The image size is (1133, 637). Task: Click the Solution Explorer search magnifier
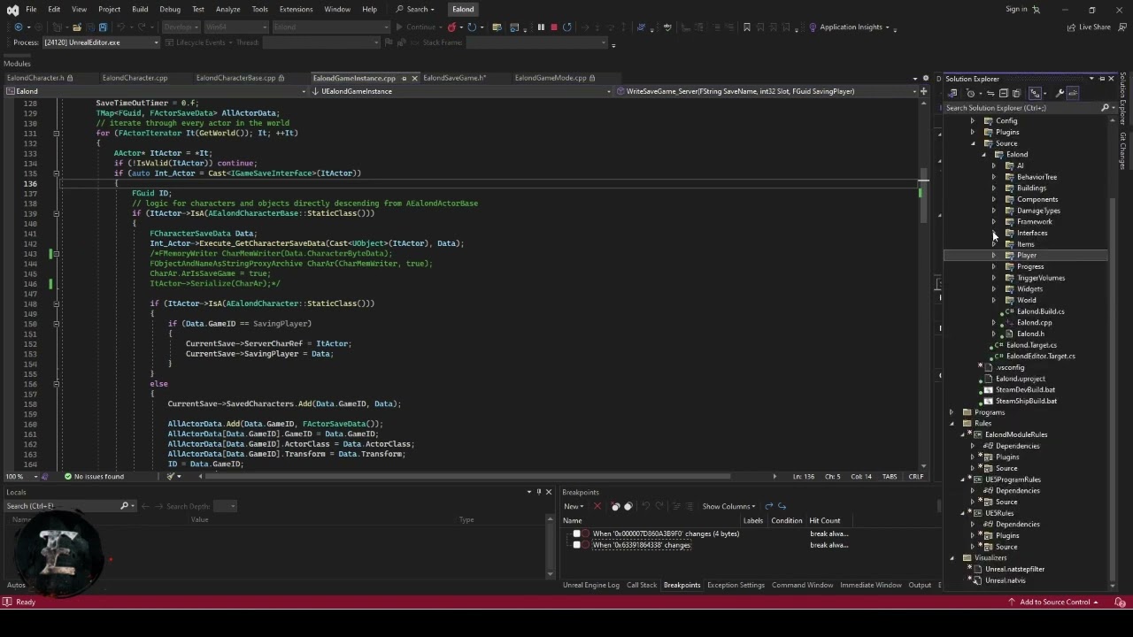tap(1105, 108)
